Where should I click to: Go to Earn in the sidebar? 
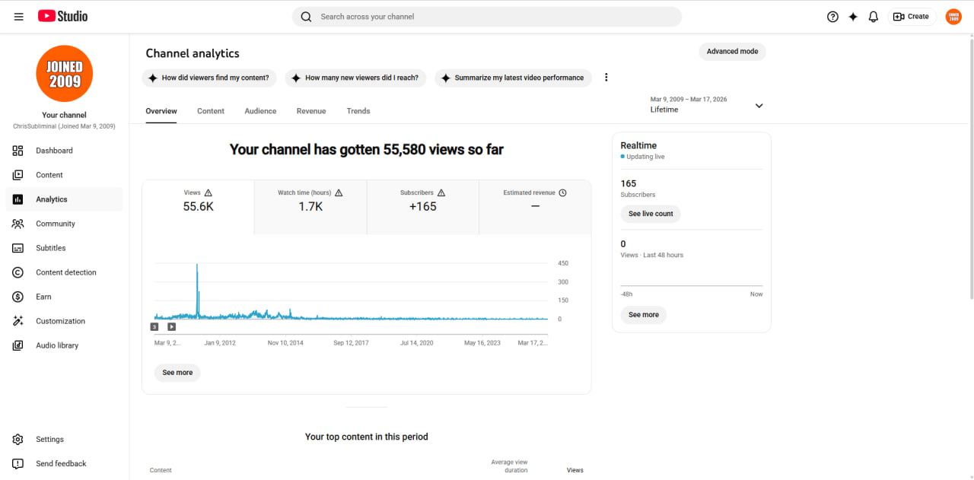coord(65,297)
